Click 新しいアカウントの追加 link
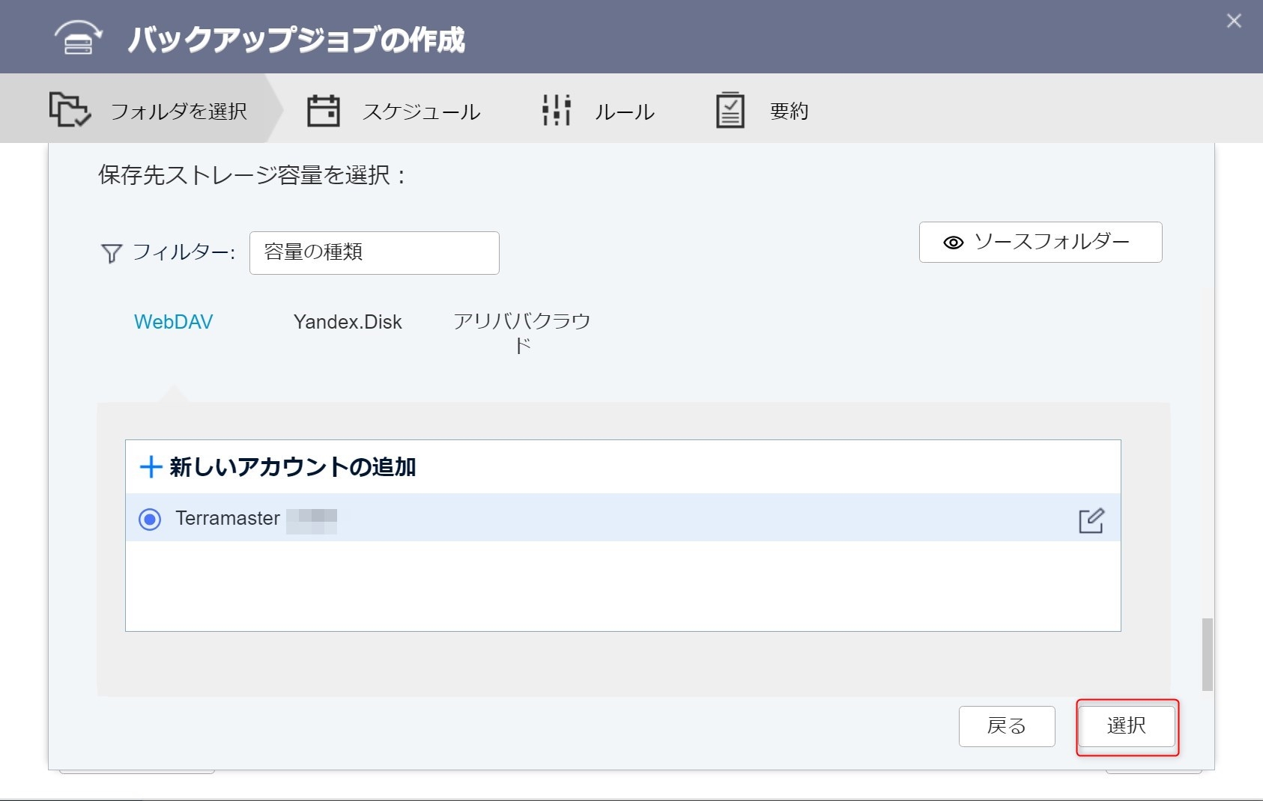Screen dimensions: 1263x801 click(292, 467)
